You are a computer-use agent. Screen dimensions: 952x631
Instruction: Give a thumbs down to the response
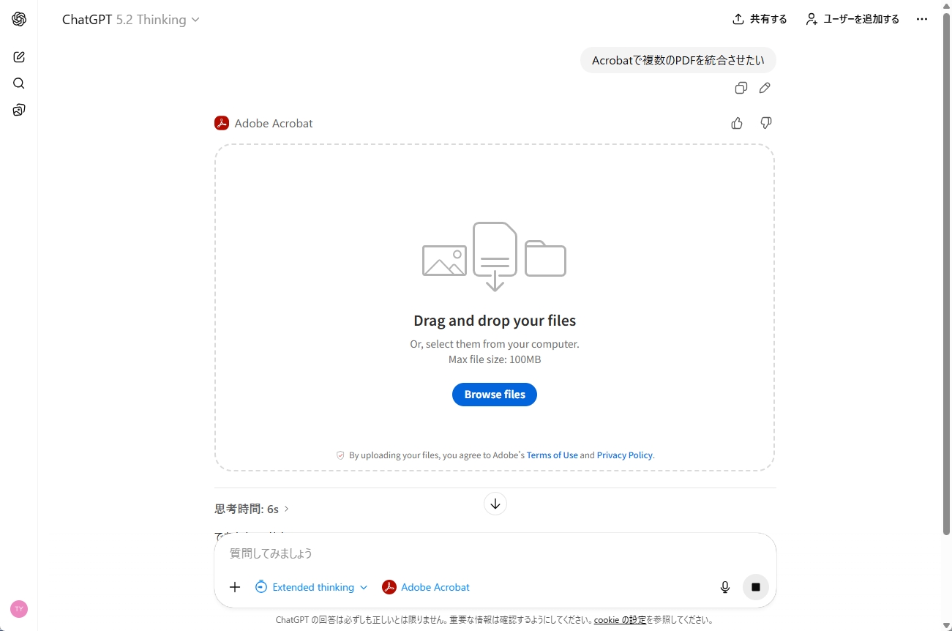[766, 123]
